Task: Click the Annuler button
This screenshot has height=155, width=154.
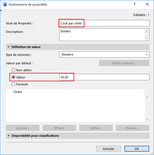Action: [x=109, y=149]
